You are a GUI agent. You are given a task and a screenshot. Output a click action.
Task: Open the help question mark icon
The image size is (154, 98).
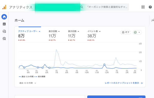tap(150, 7)
